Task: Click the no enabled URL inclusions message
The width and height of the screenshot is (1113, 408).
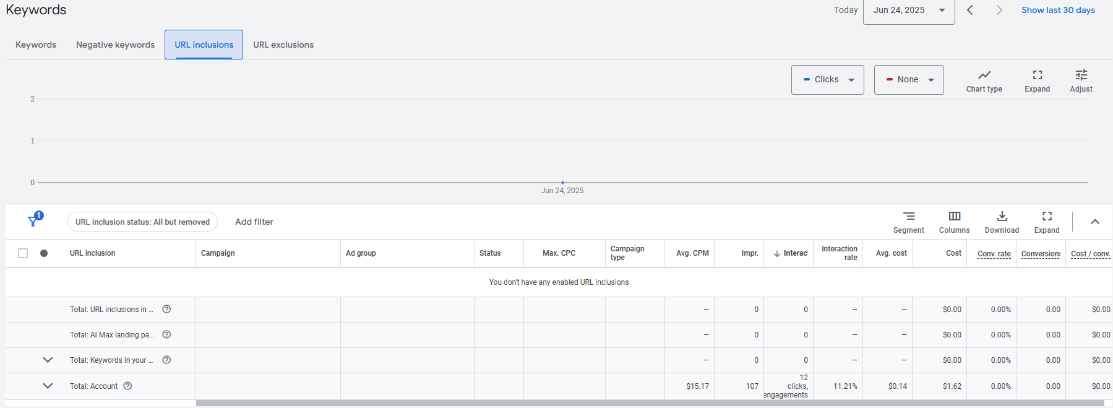Action: pos(559,282)
